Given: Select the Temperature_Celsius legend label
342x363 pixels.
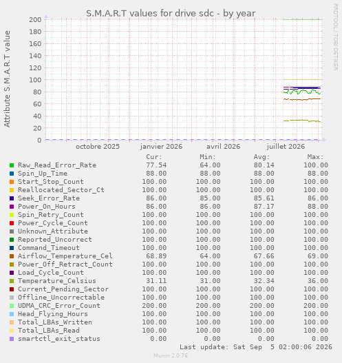Looking at the screenshot, I should pyautogui.click(x=57, y=281).
